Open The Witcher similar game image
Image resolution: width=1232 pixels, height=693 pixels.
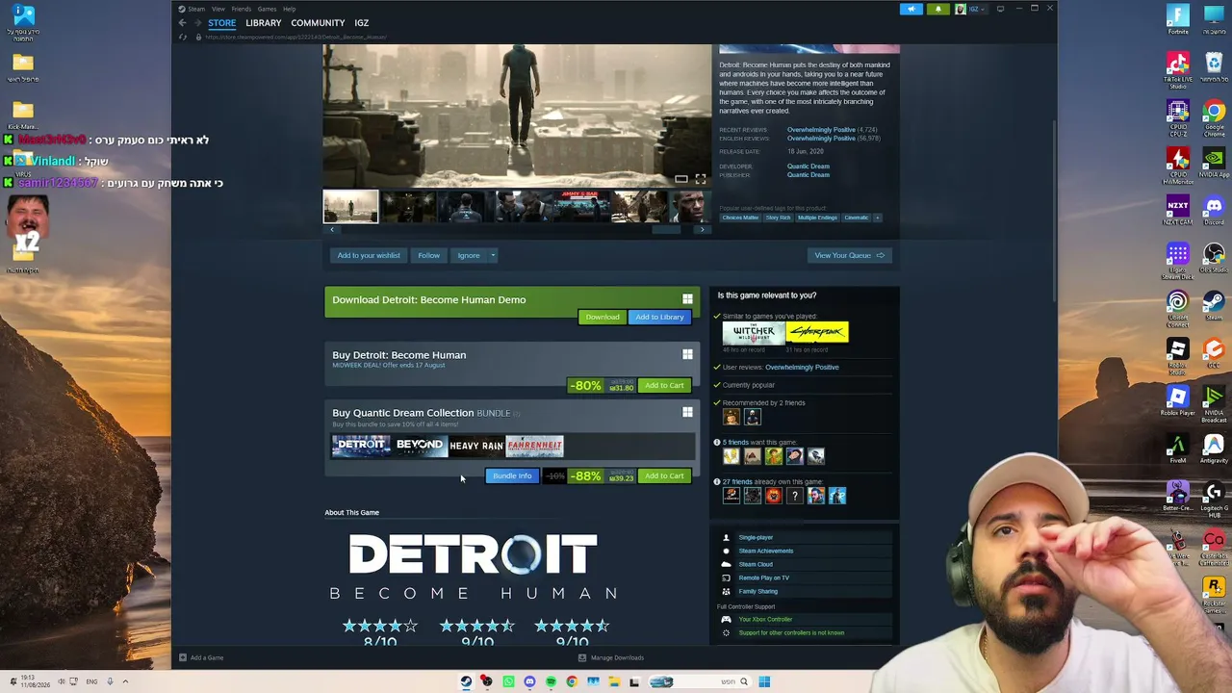pos(754,332)
